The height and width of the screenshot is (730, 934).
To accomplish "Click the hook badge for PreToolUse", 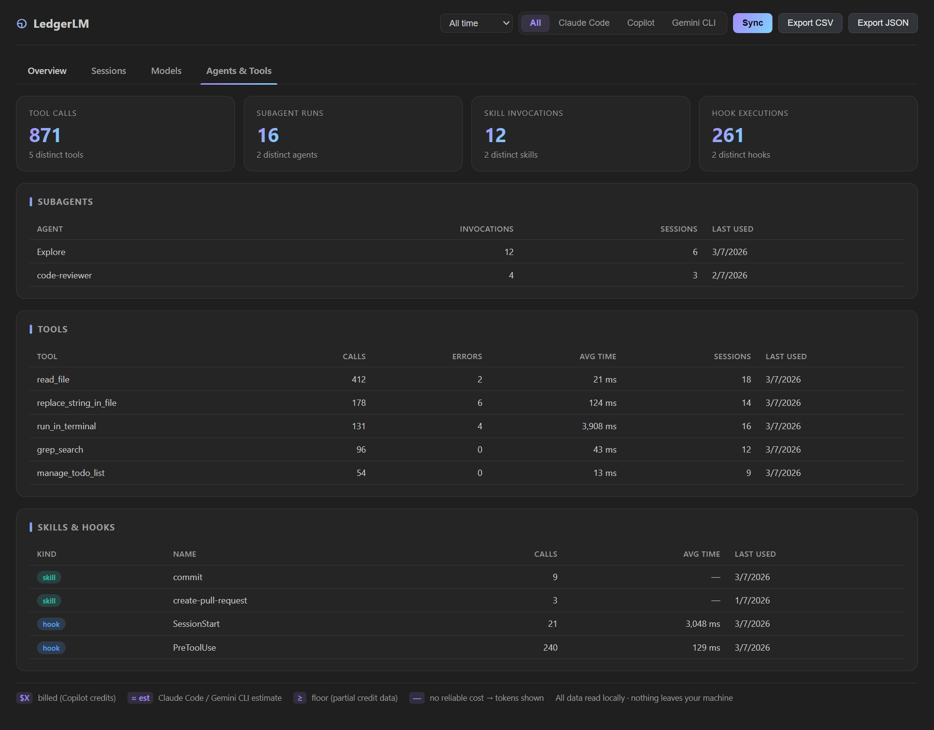I will coord(51,648).
